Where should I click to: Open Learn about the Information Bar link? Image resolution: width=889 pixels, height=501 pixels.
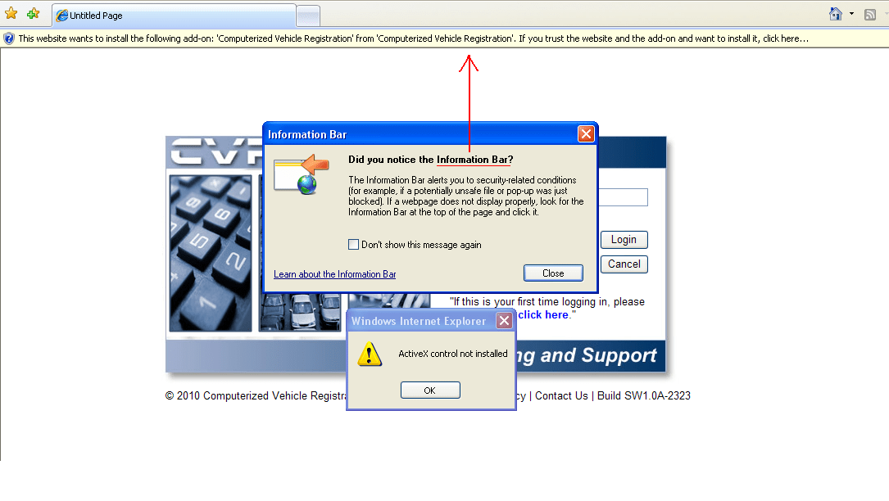(x=334, y=274)
